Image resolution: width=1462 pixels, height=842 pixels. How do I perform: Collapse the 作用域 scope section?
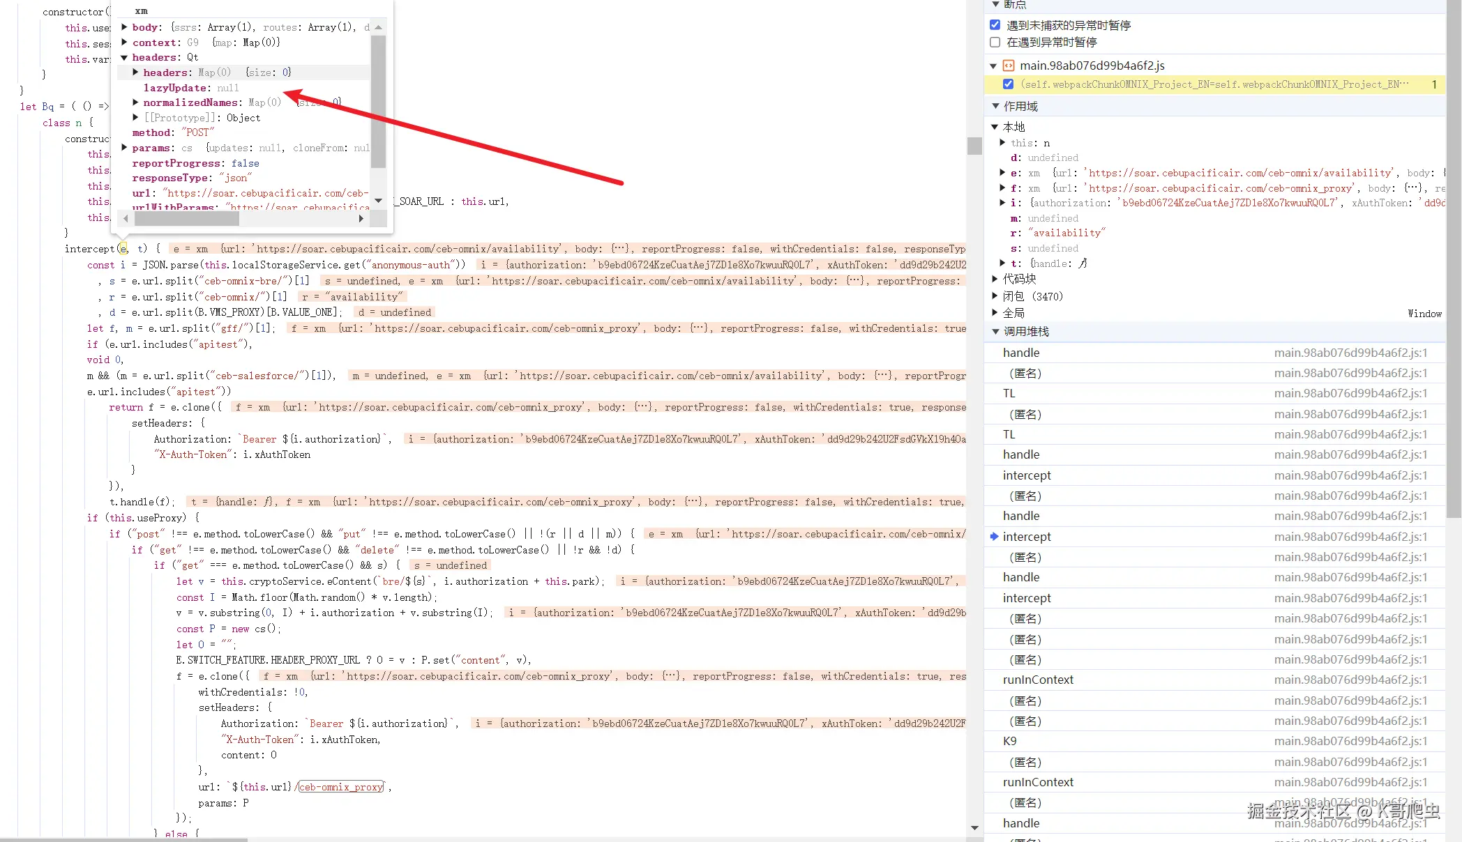click(x=995, y=106)
